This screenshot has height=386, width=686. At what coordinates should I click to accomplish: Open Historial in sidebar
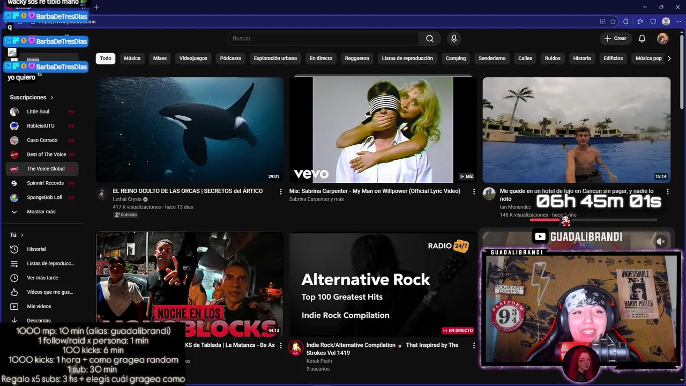click(42, 249)
